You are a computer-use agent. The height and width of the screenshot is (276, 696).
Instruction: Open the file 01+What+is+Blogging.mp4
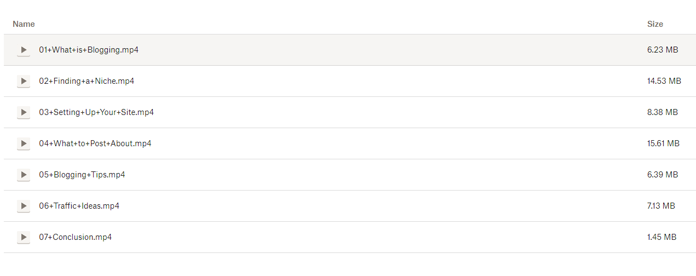[89, 50]
